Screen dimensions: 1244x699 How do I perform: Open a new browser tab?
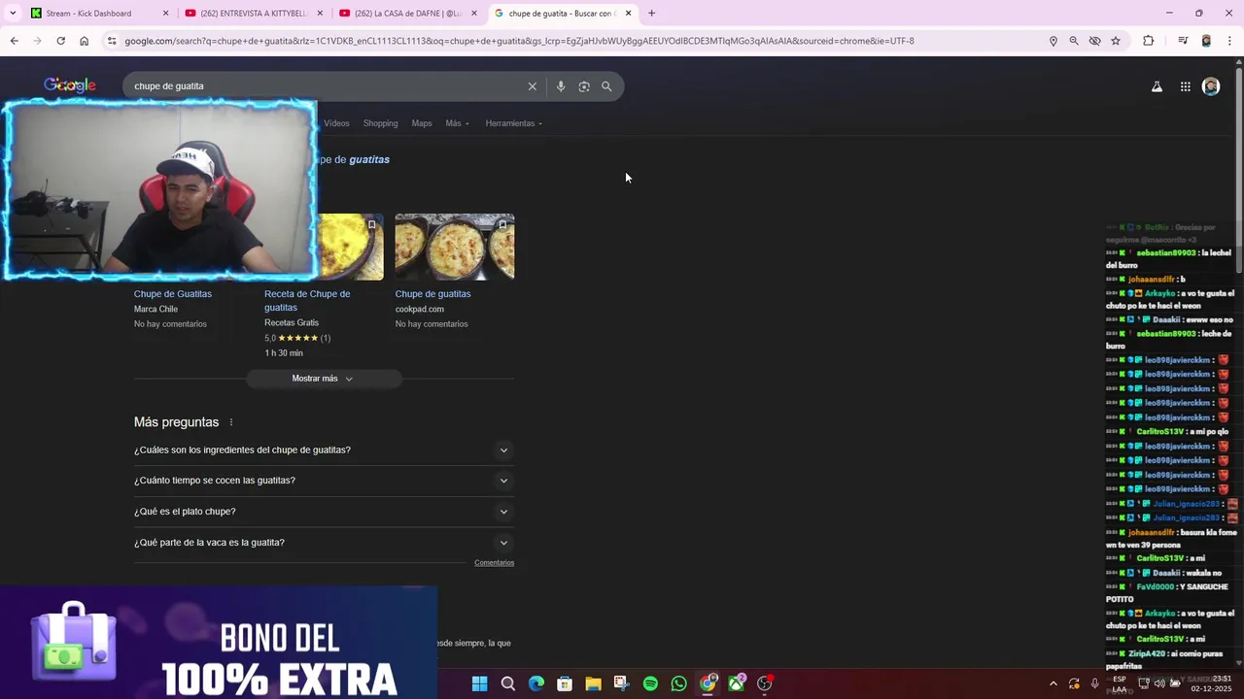click(x=651, y=14)
